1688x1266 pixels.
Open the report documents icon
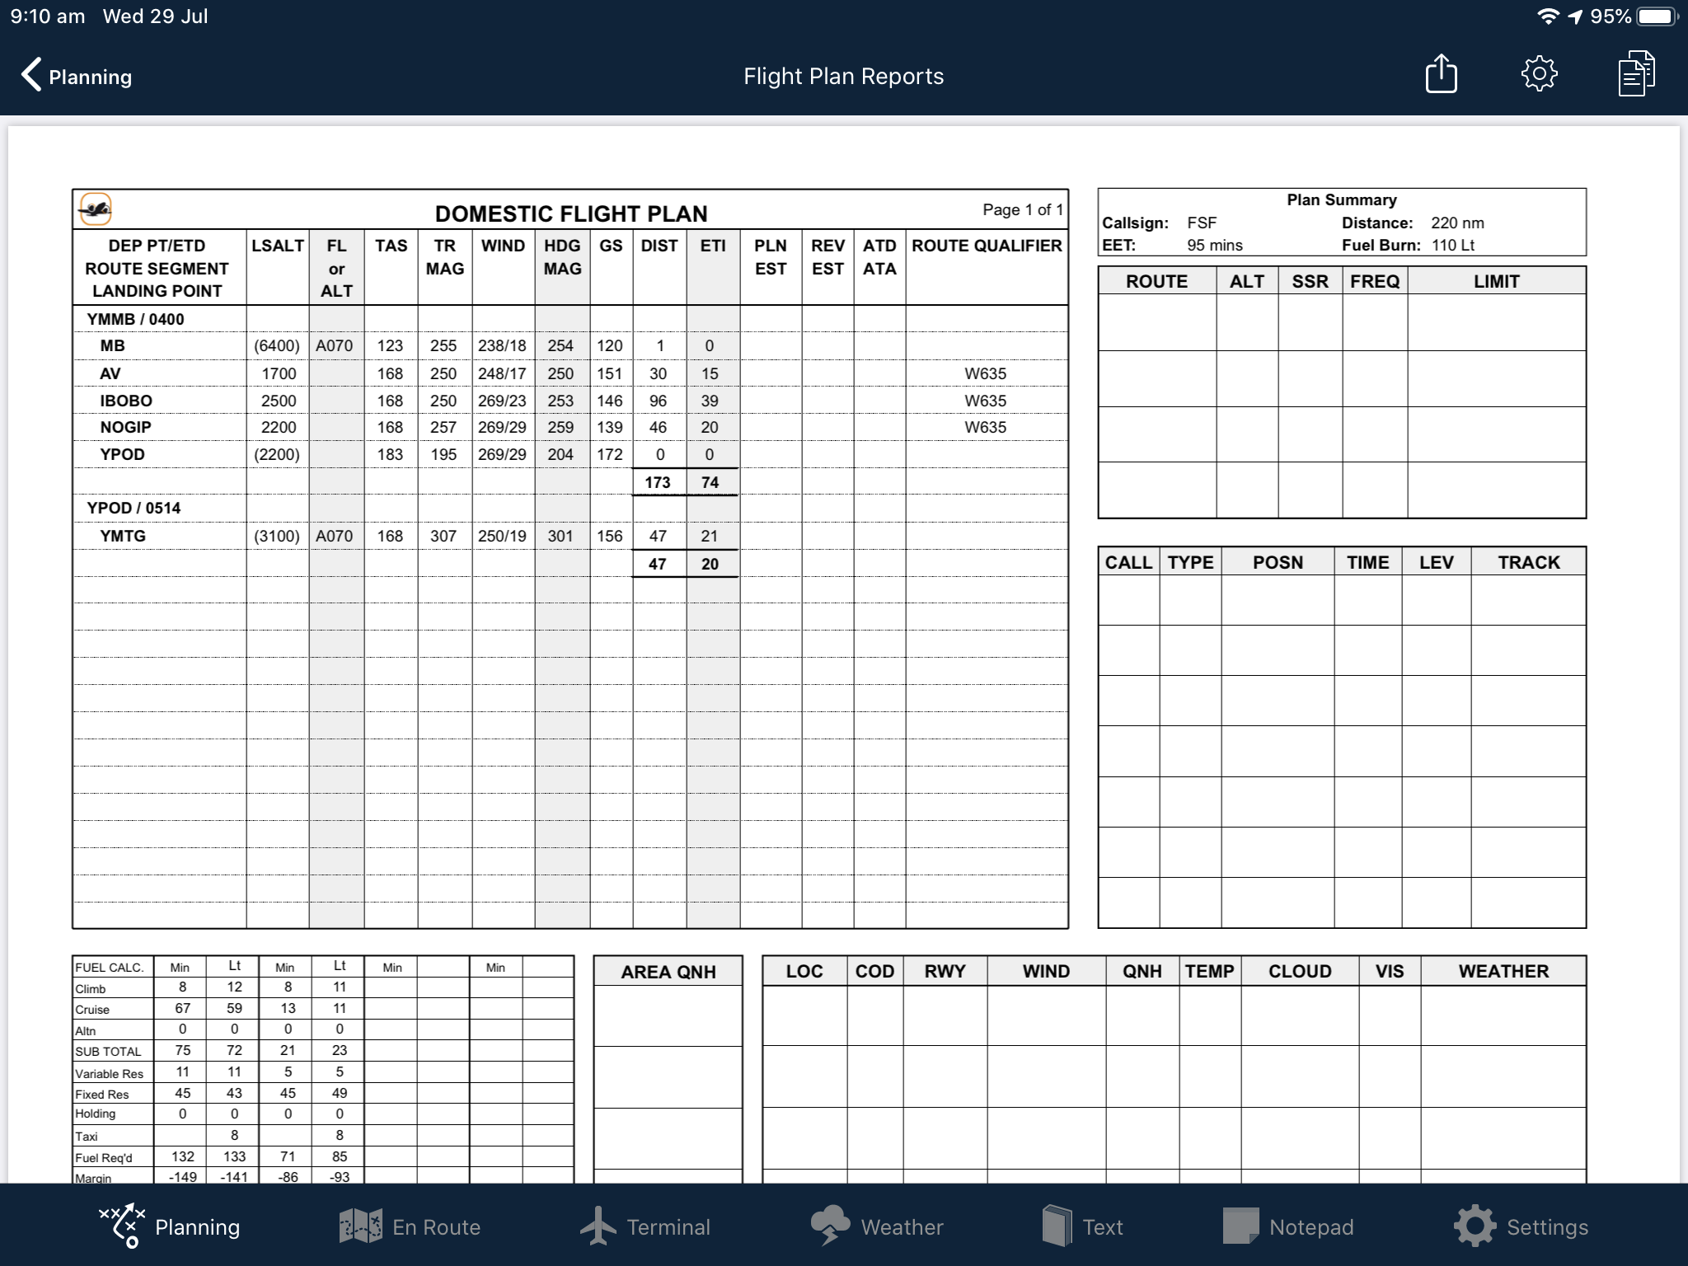pyautogui.click(x=1636, y=73)
